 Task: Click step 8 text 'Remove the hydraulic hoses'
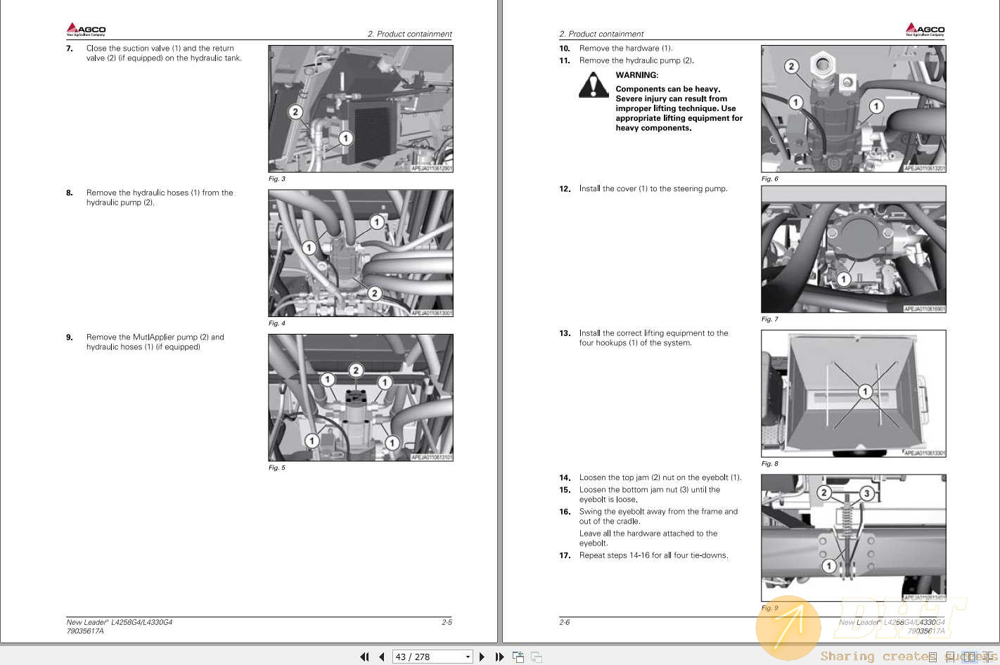click(137, 193)
